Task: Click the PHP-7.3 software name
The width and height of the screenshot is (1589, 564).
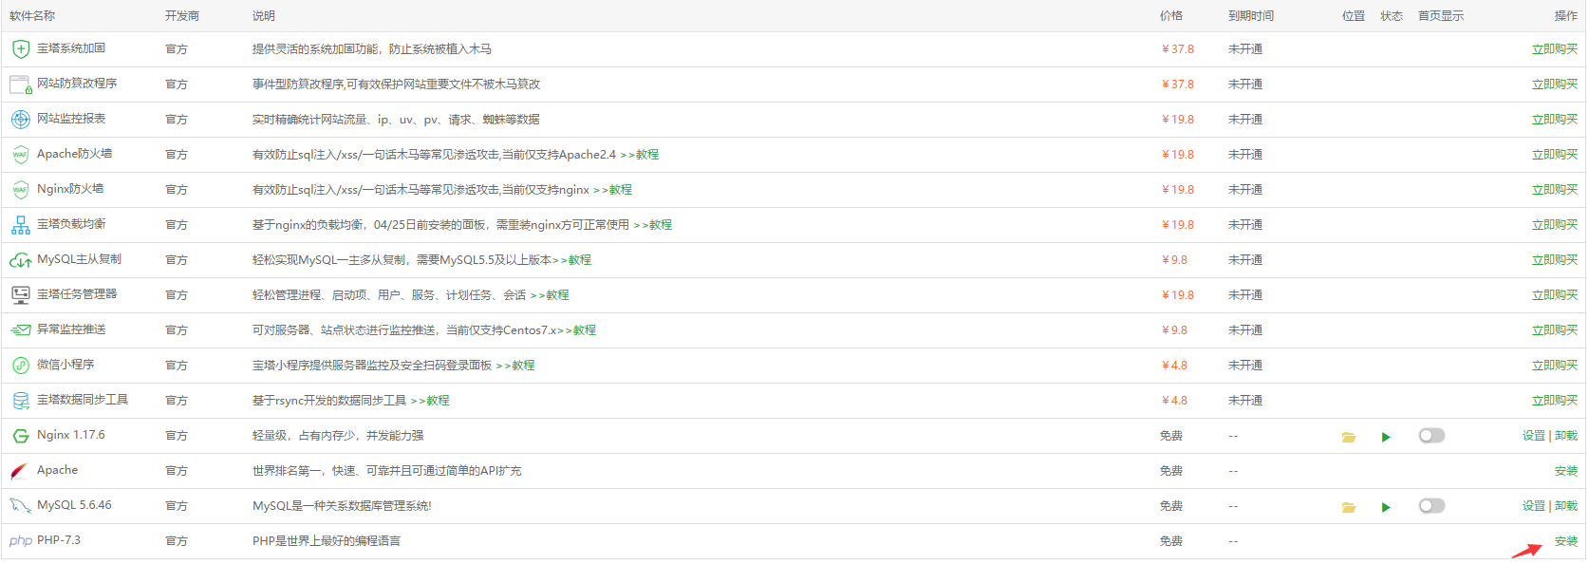Action: coord(59,540)
